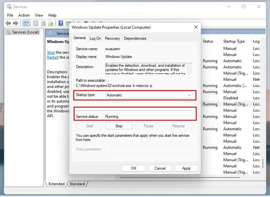Click the green Refresh toolbar icon
Screen dimensions: 270x197
44,23
